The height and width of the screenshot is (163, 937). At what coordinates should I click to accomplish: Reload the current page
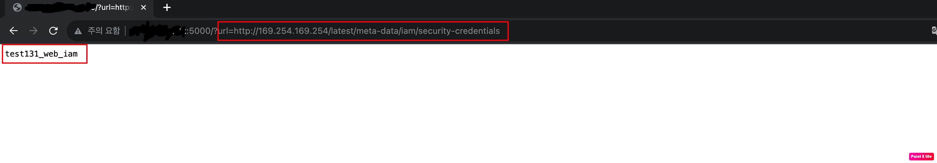pyautogui.click(x=53, y=31)
